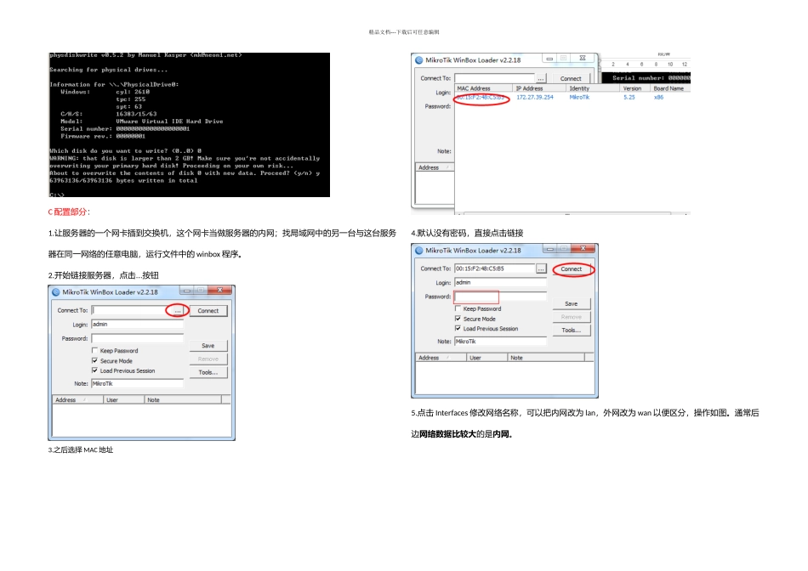This screenshot has width=808, height=571.
Task: Sort by Note column in step 2 WinBox window
Action: [x=183, y=400]
